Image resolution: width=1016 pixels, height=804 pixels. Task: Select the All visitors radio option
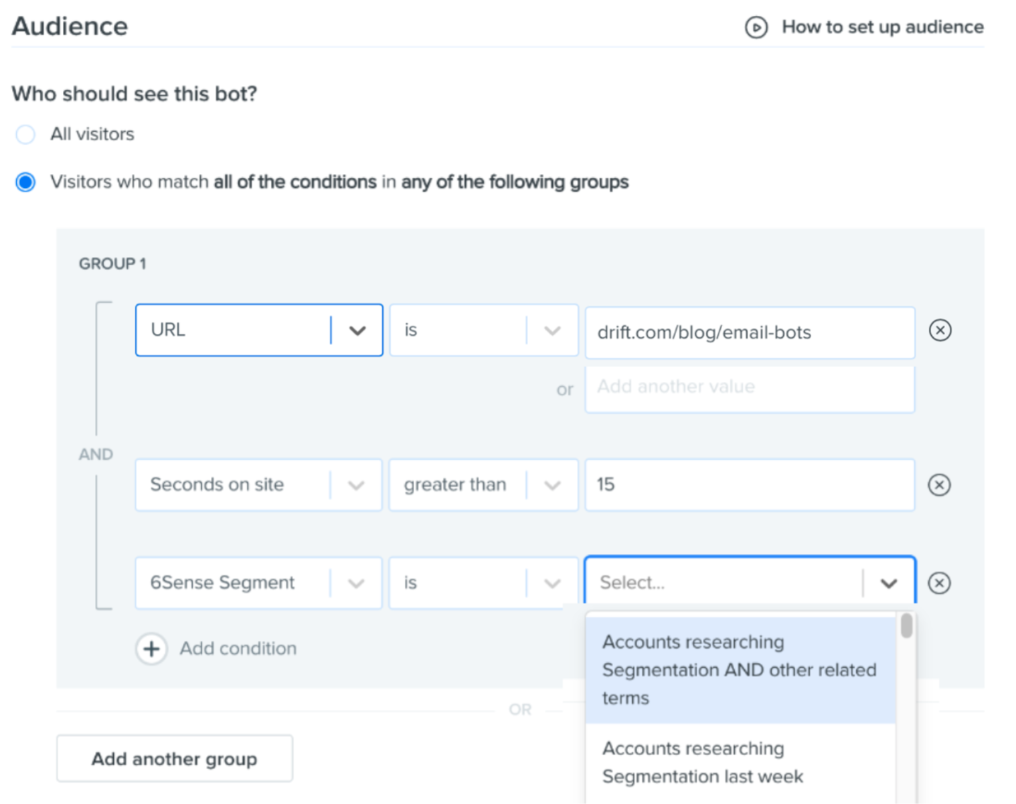coord(25,134)
